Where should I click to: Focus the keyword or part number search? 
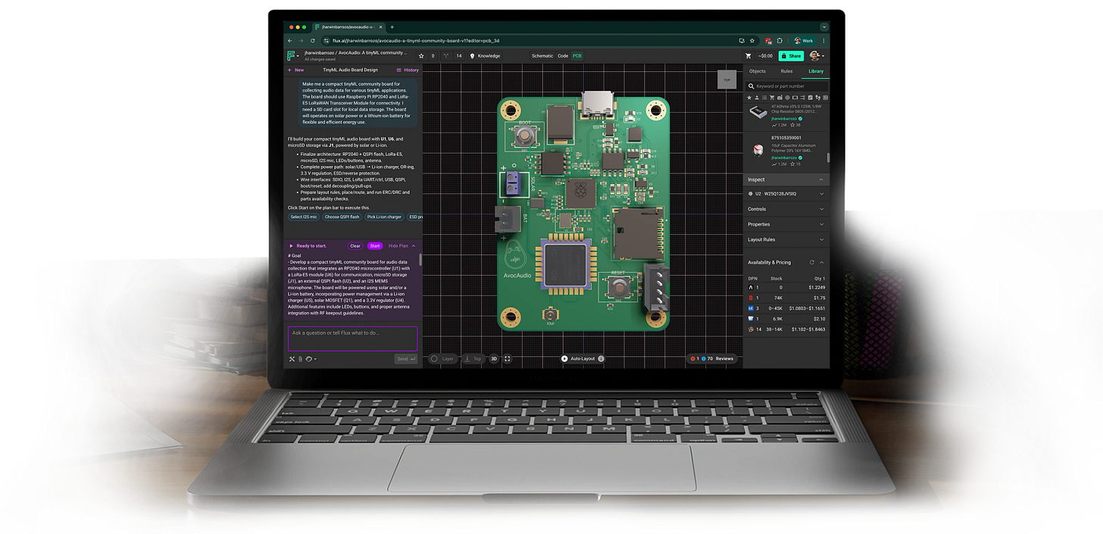tap(788, 86)
